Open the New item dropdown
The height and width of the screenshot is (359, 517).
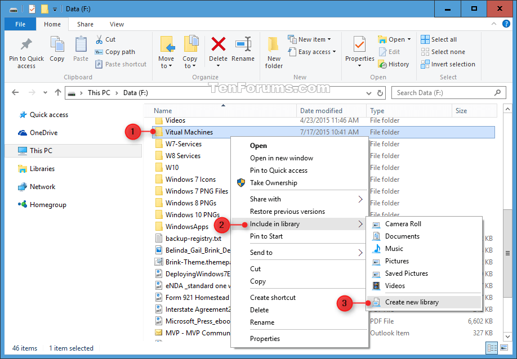(x=310, y=39)
